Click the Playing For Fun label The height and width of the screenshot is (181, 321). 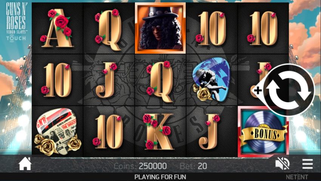(160, 177)
